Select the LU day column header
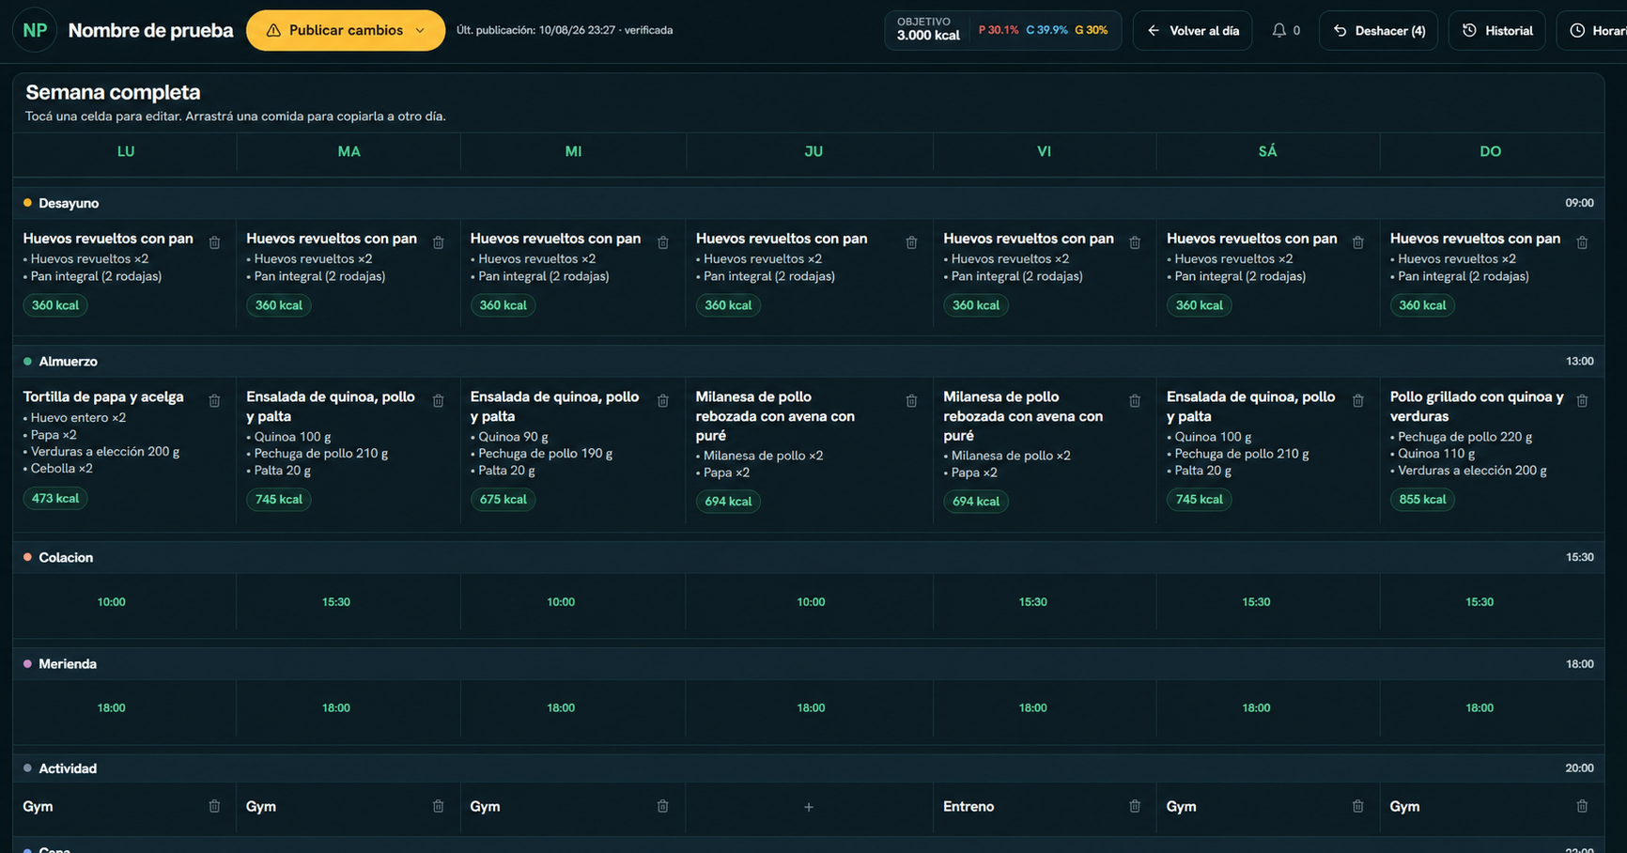The width and height of the screenshot is (1627, 853). point(126,151)
